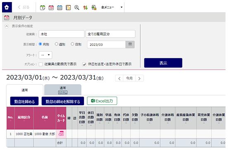Image resolution: width=228 pixels, height=150 pixels.
Task: Sort by the 雇用区分 column header
Action: (24, 118)
